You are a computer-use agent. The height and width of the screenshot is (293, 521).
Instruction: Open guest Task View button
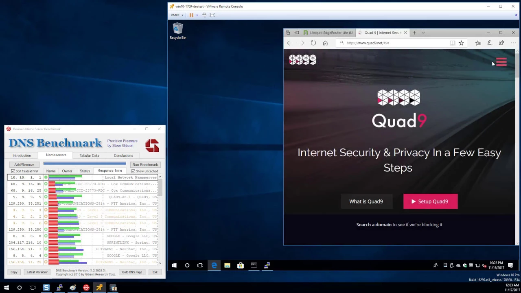(x=200, y=265)
